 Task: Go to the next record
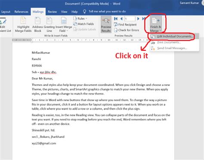point(138,18)
